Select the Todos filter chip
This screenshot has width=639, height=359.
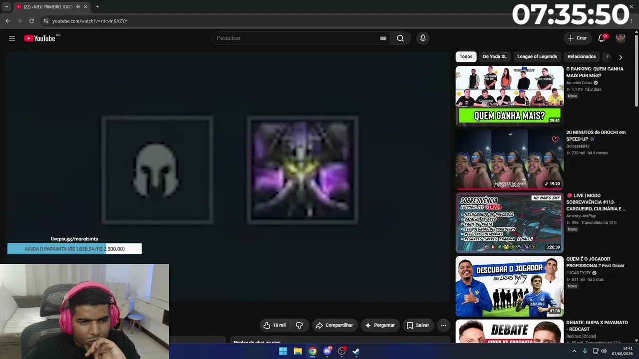[x=466, y=57]
